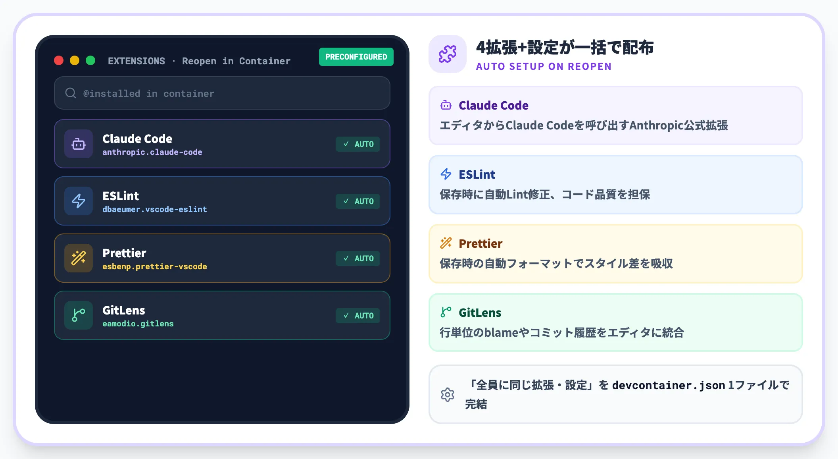Click the AUTO SETUP ON REOPEN subtitle
Viewport: 838px width, 459px height.
tap(544, 66)
